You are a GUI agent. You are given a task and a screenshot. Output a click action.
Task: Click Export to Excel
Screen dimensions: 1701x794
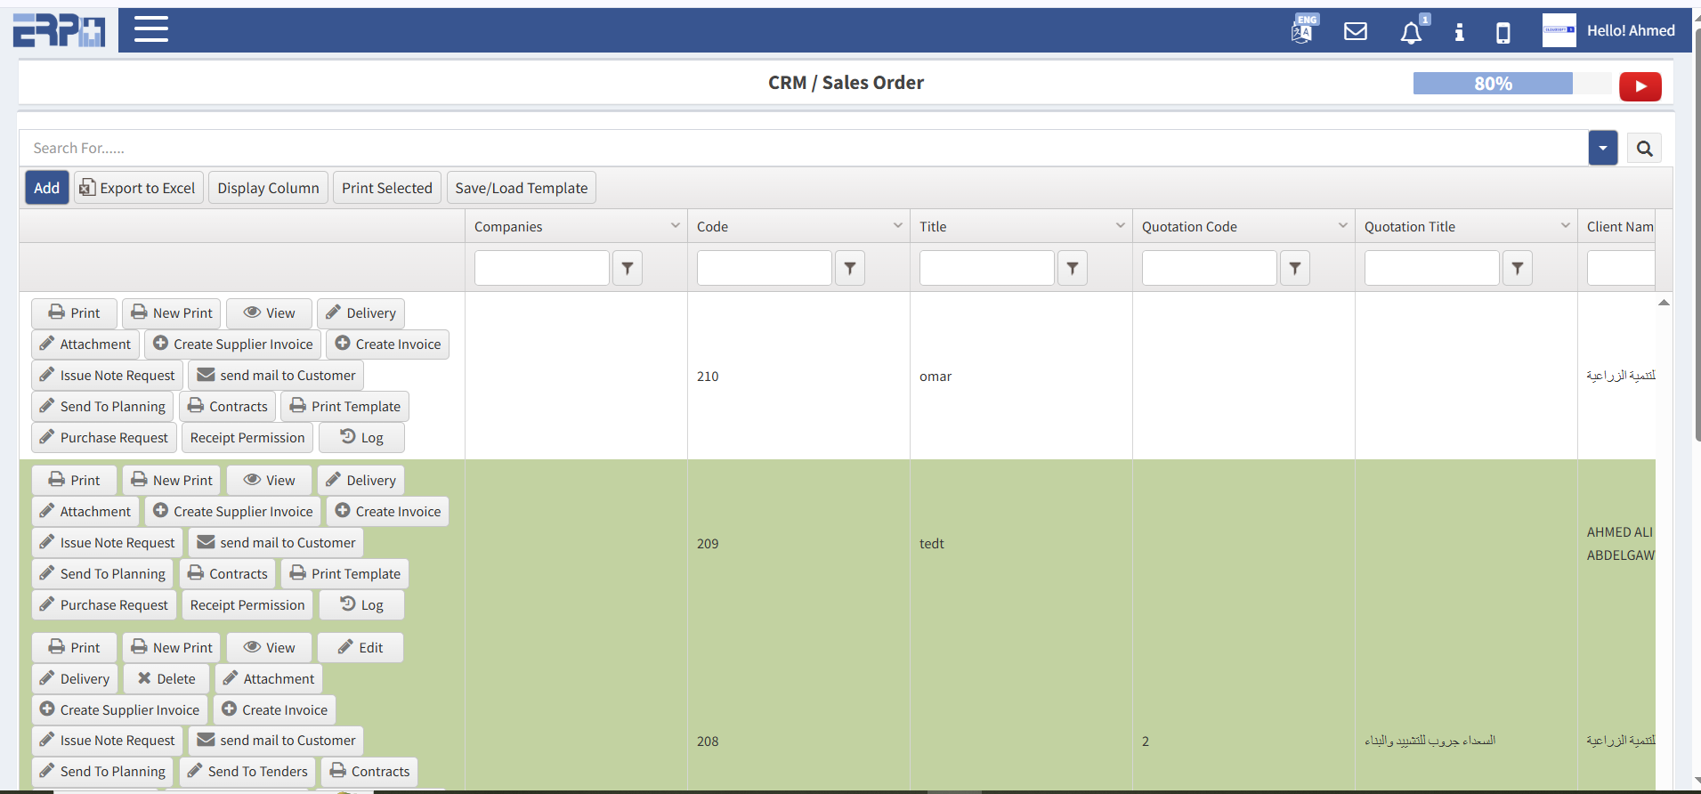click(x=138, y=188)
